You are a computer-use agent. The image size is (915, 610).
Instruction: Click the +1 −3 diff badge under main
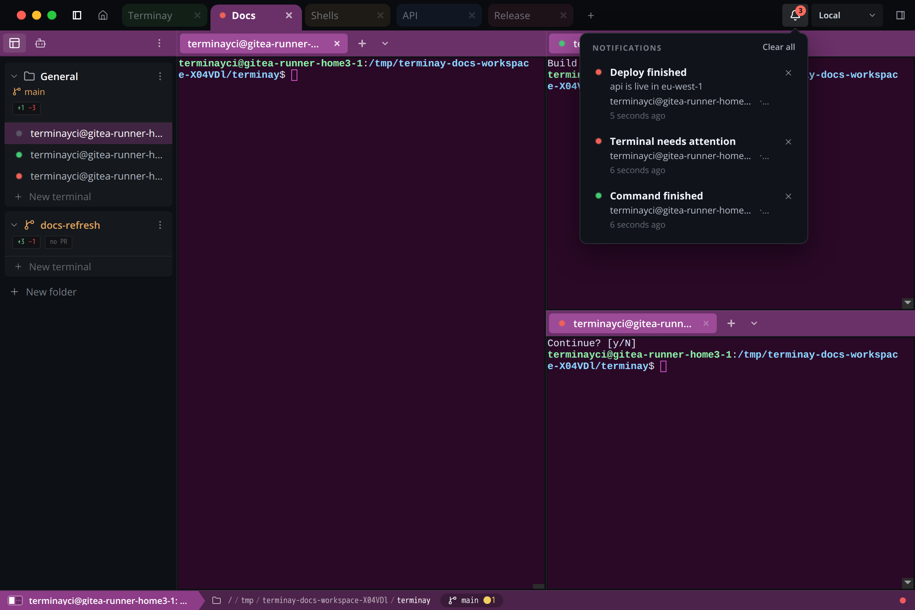[x=26, y=108]
